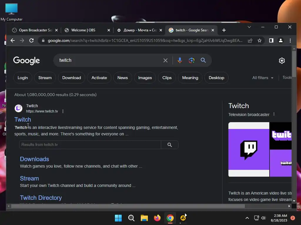The width and height of the screenshot is (301, 225).
Task: Apply the Activate filter chip
Action: tap(99, 78)
